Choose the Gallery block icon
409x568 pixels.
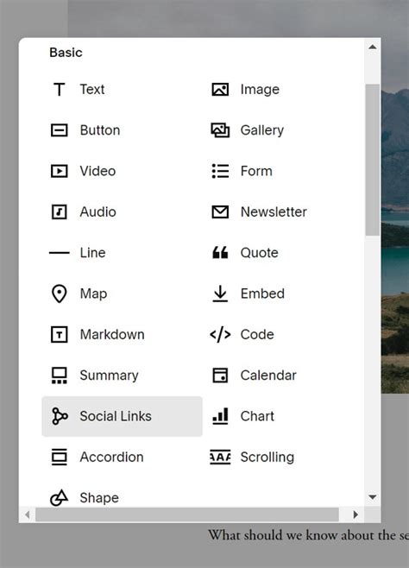220,130
